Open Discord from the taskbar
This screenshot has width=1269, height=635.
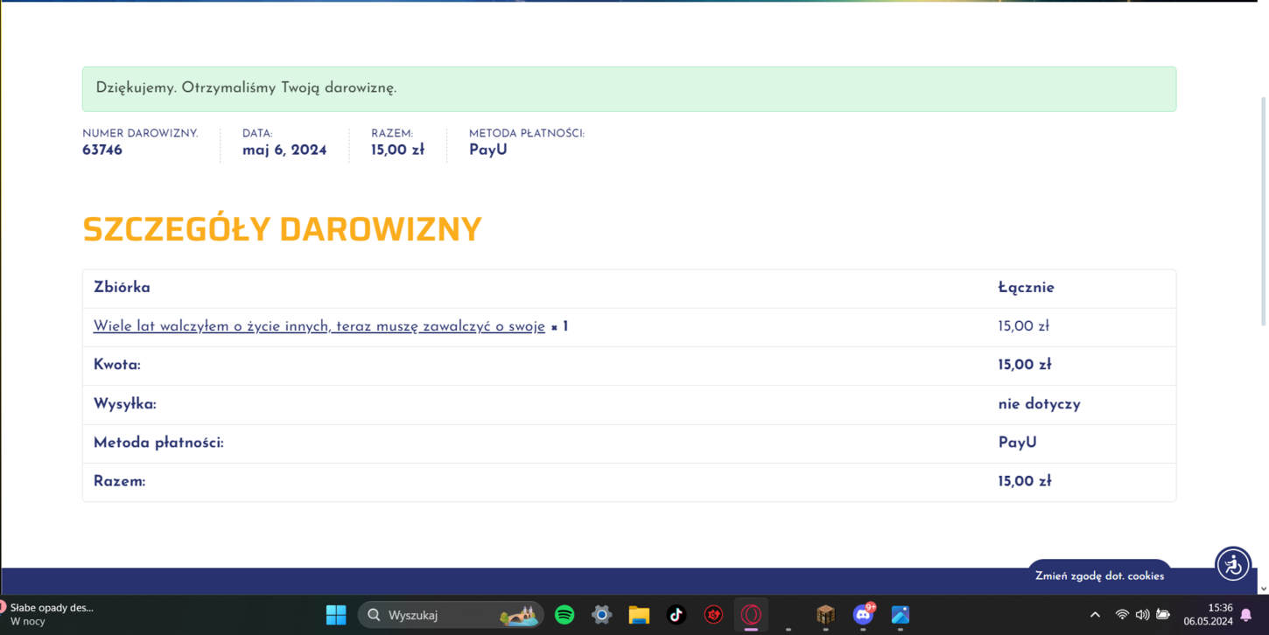(863, 615)
